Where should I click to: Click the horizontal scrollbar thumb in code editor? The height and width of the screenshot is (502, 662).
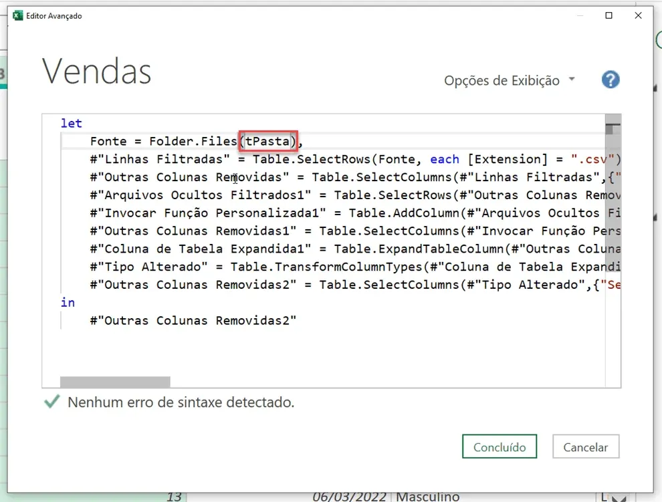tap(115, 382)
